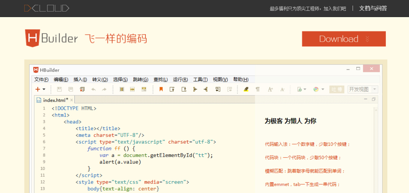This screenshot has height=193, width=409.
Task: Click the Redo arrow in toolbar
Action: (x=104, y=90)
